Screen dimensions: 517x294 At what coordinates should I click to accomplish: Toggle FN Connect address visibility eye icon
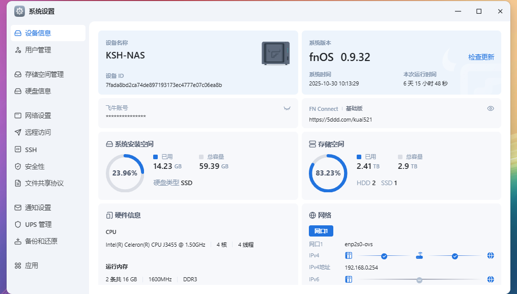tap(491, 108)
